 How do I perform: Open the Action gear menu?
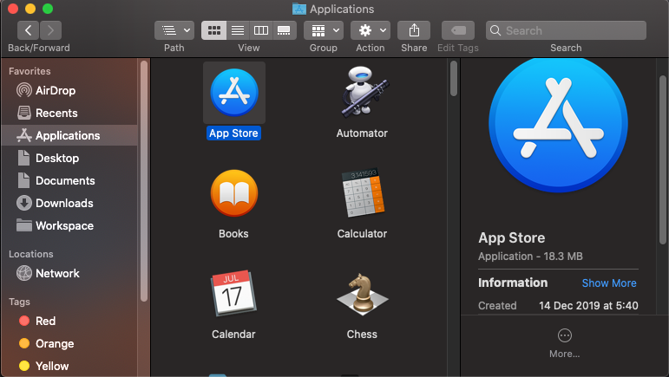[x=371, y=30]
